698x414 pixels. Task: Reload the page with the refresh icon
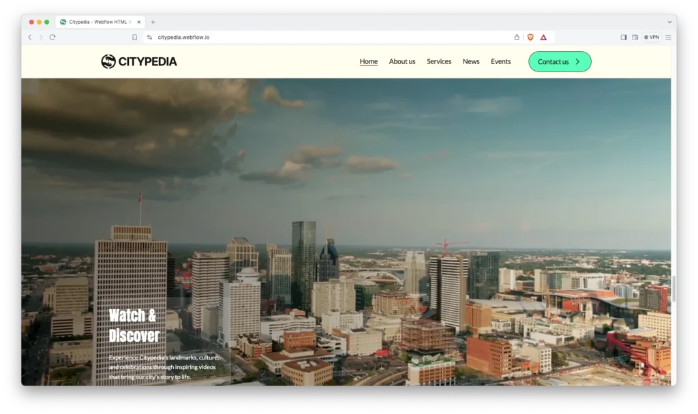[x=52, y=37]
